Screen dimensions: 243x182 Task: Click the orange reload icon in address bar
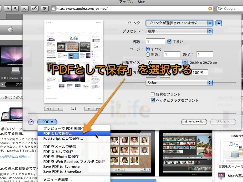click(210, 9)
